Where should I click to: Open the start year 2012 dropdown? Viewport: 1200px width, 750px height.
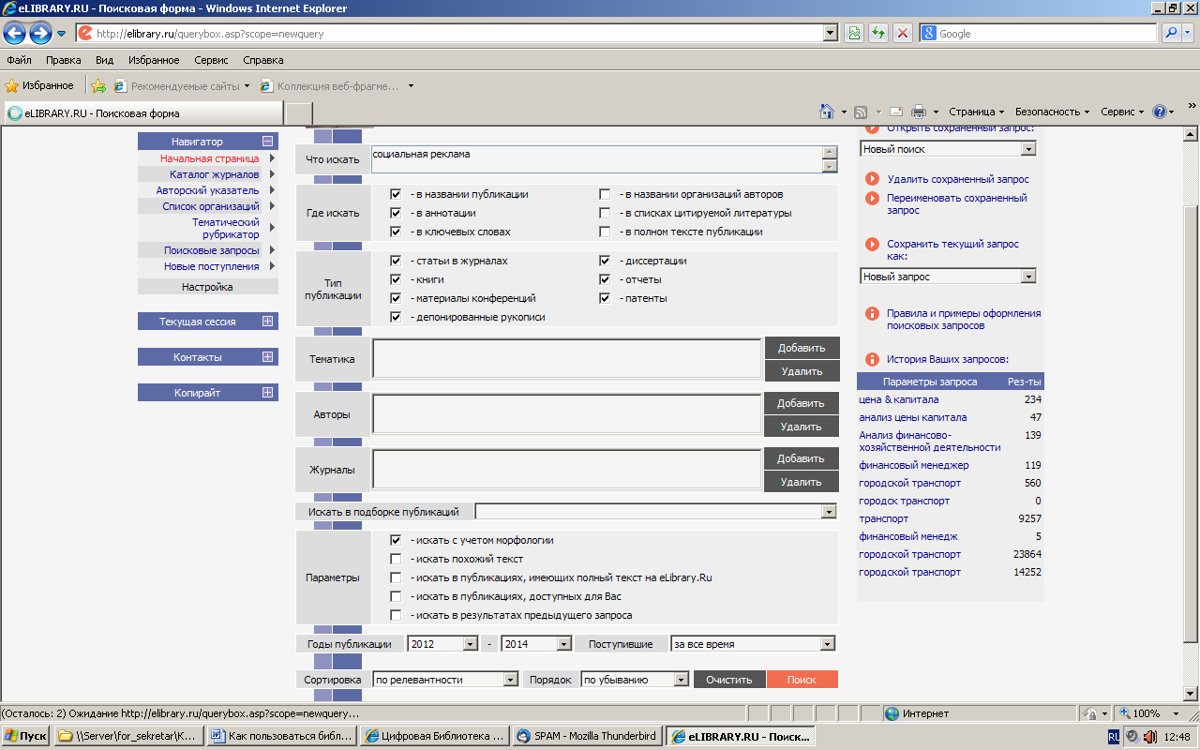coord(442,644)
